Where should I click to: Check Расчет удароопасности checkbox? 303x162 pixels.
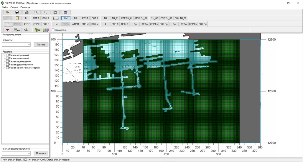(7, 65)
